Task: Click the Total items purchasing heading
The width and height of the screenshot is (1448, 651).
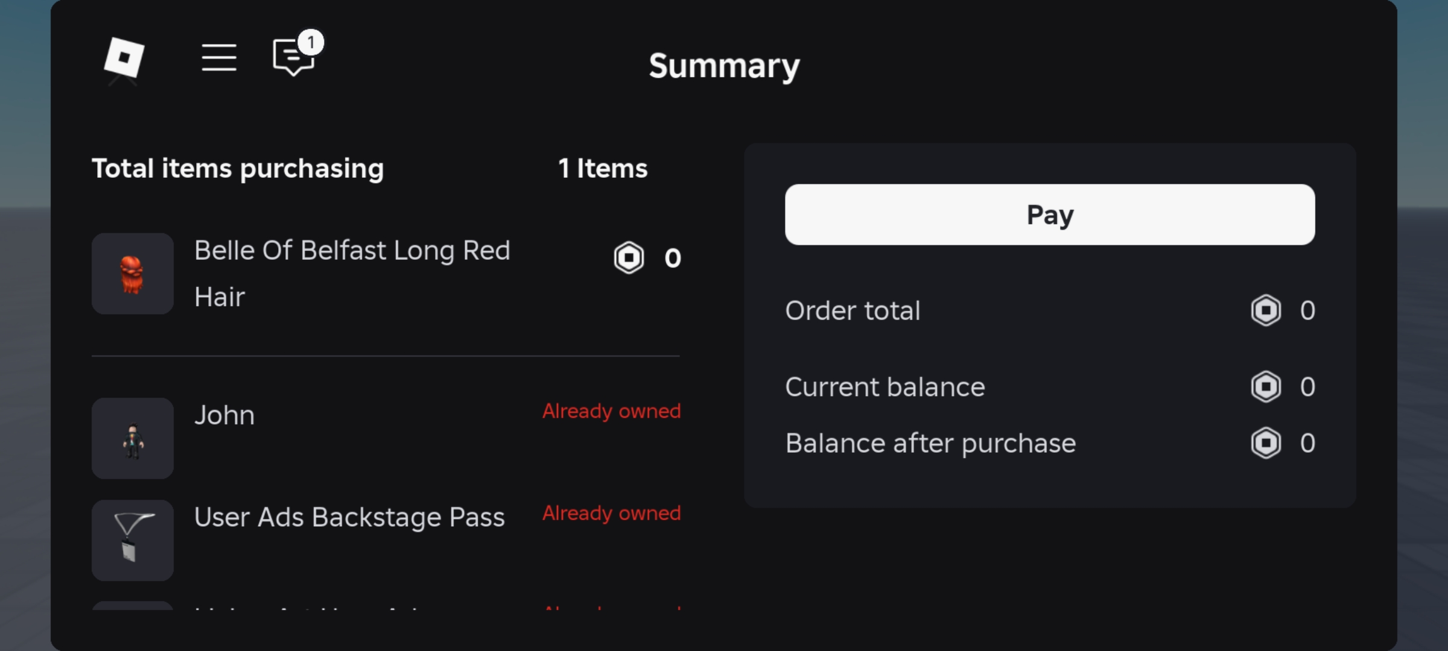Action: pos(238,169)
